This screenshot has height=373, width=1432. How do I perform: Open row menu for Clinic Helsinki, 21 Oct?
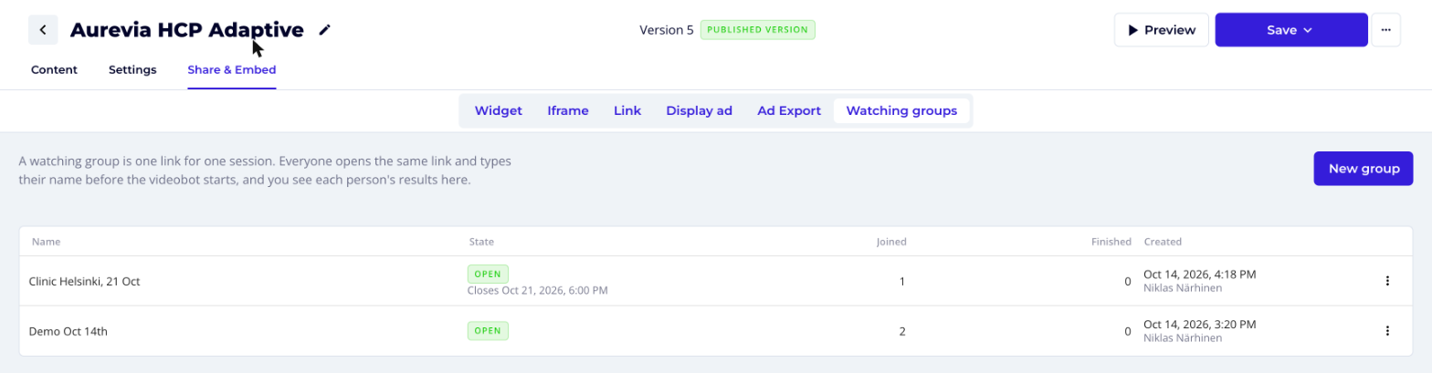pos(1387,281)
